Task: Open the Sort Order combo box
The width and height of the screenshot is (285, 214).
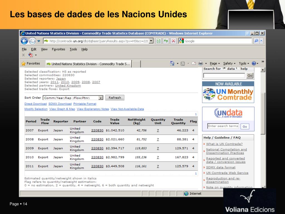Action: 73,98
